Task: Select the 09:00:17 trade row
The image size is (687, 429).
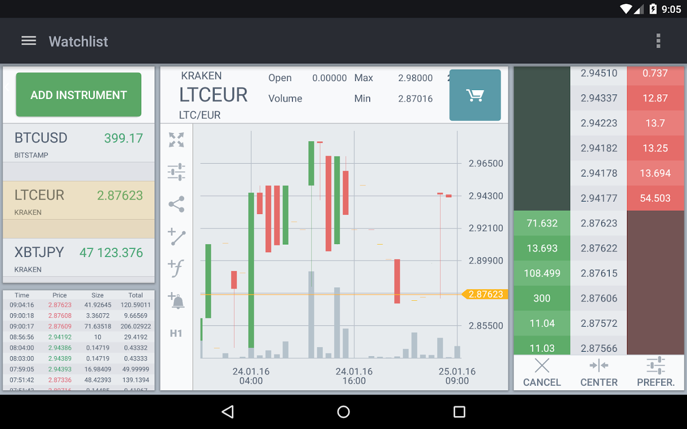Action: (79, 327)
